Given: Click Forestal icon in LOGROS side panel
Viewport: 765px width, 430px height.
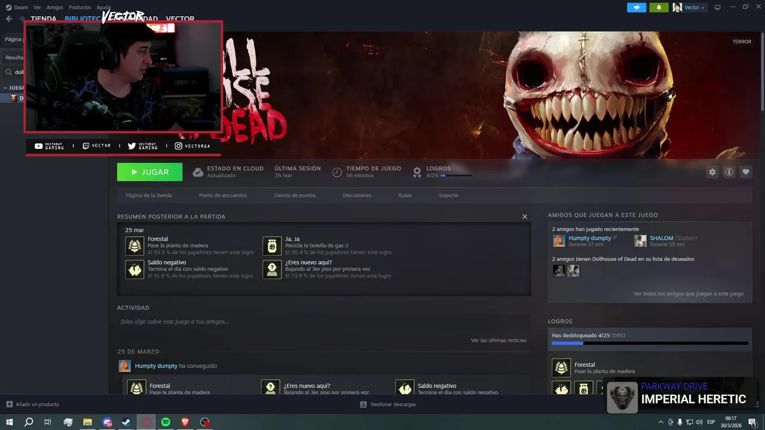Looking at the screenshot, I should pos(561,368).
